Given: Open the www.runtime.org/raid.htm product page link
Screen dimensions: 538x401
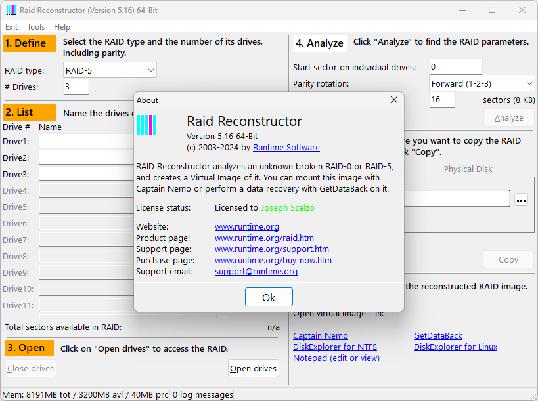Looking at the screenshot, I should 264,238.
